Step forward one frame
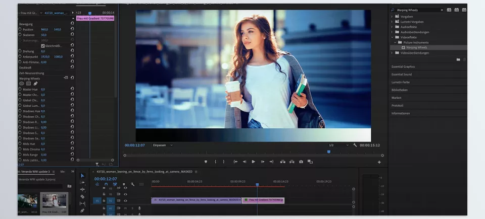This screenshot has height=219, width=485. click(263, 162)
